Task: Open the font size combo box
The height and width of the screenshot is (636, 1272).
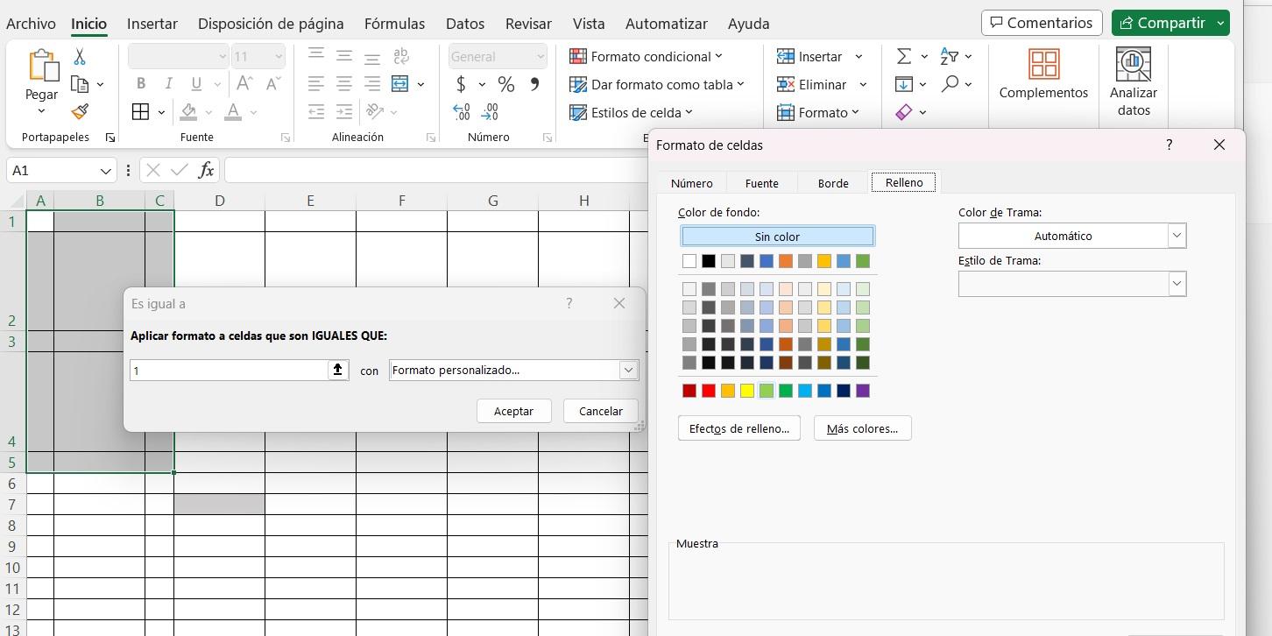Action: 258,56
